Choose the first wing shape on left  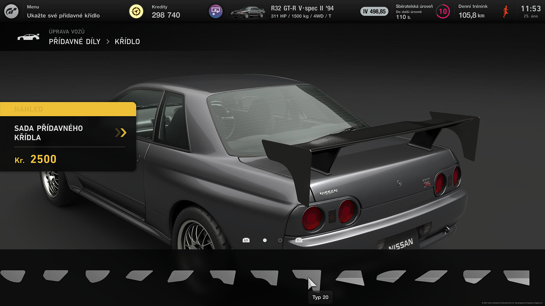click(x=13, y=276)
